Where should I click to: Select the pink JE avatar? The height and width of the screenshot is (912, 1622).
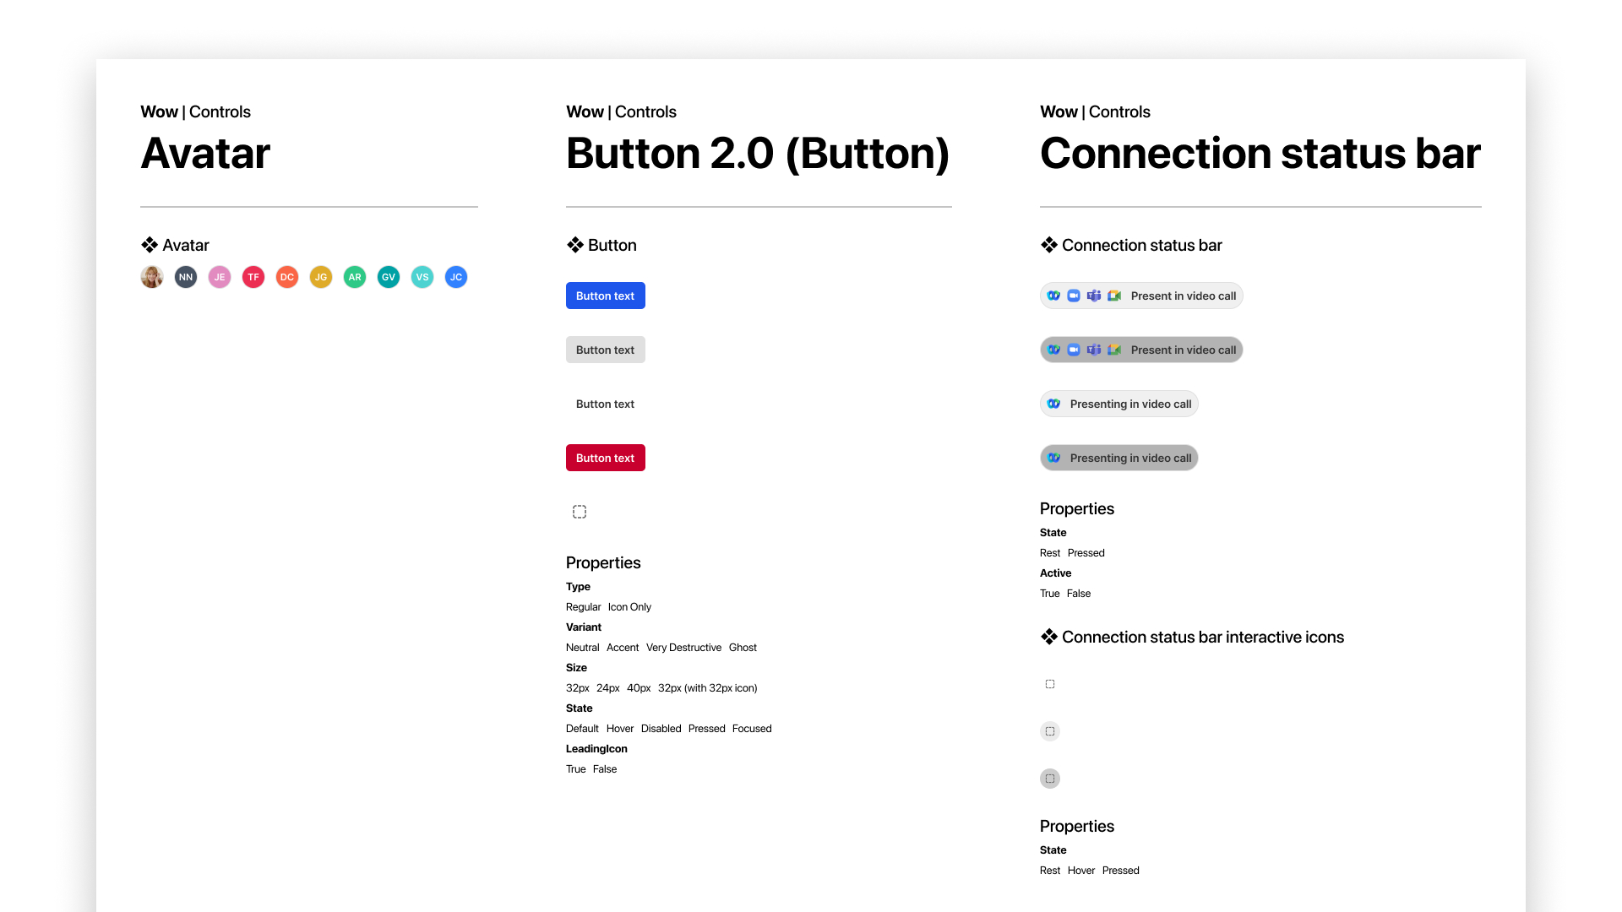pyautogui.click(x=220, y=277)
